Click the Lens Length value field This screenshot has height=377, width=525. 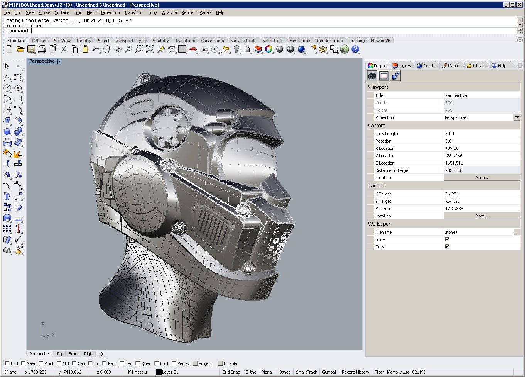point(482,134)
